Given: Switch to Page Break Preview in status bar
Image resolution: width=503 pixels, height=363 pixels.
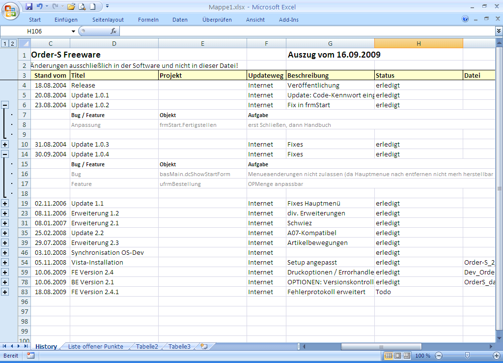Looking at the screenshot, I should 406,356.
